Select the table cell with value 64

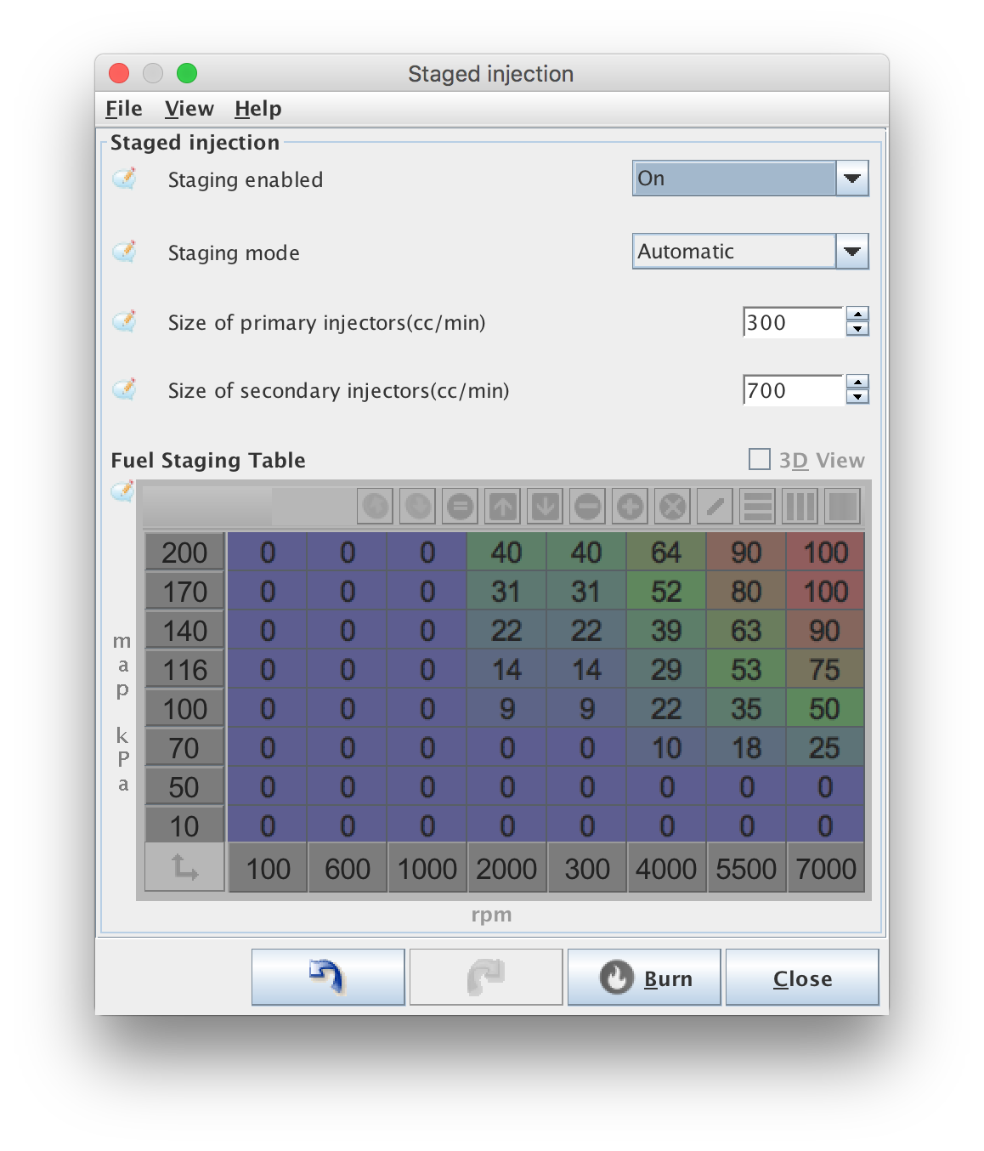(x=666, y=553)
